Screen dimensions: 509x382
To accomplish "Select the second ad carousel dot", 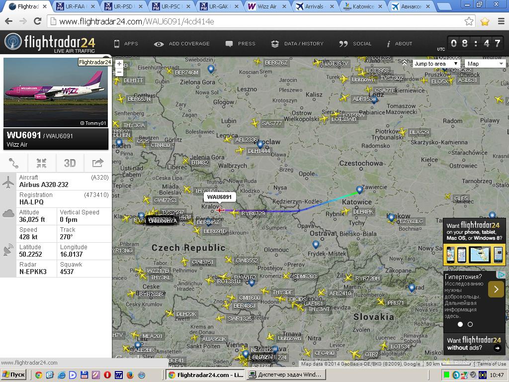I will coord(470,324).
